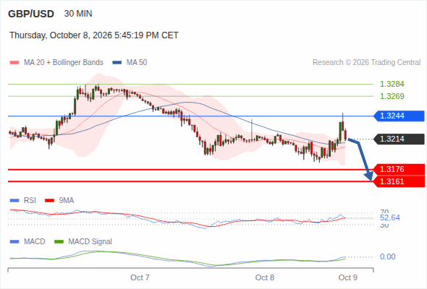Click the blue MA 50 legend swatch
The image size is (427, 289).
tap(117, 63)
